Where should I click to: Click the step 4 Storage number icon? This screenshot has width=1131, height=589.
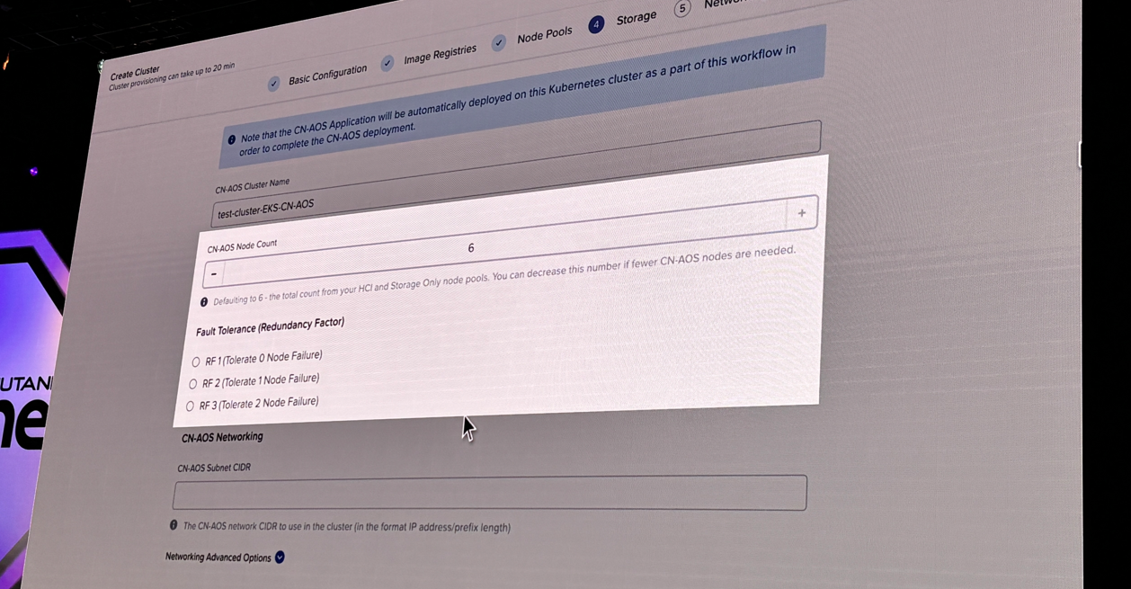coord(595,24)
